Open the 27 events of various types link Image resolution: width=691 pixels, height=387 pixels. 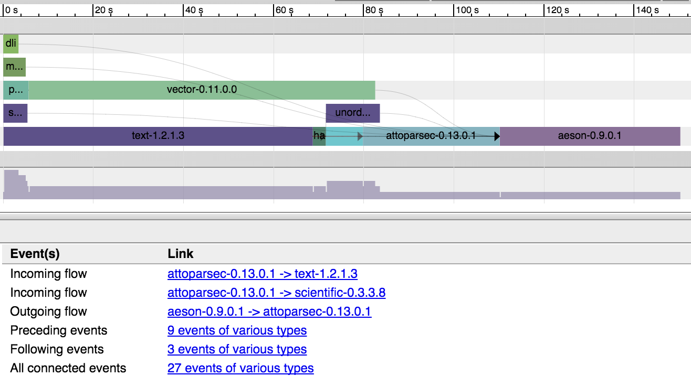point(240,368)
